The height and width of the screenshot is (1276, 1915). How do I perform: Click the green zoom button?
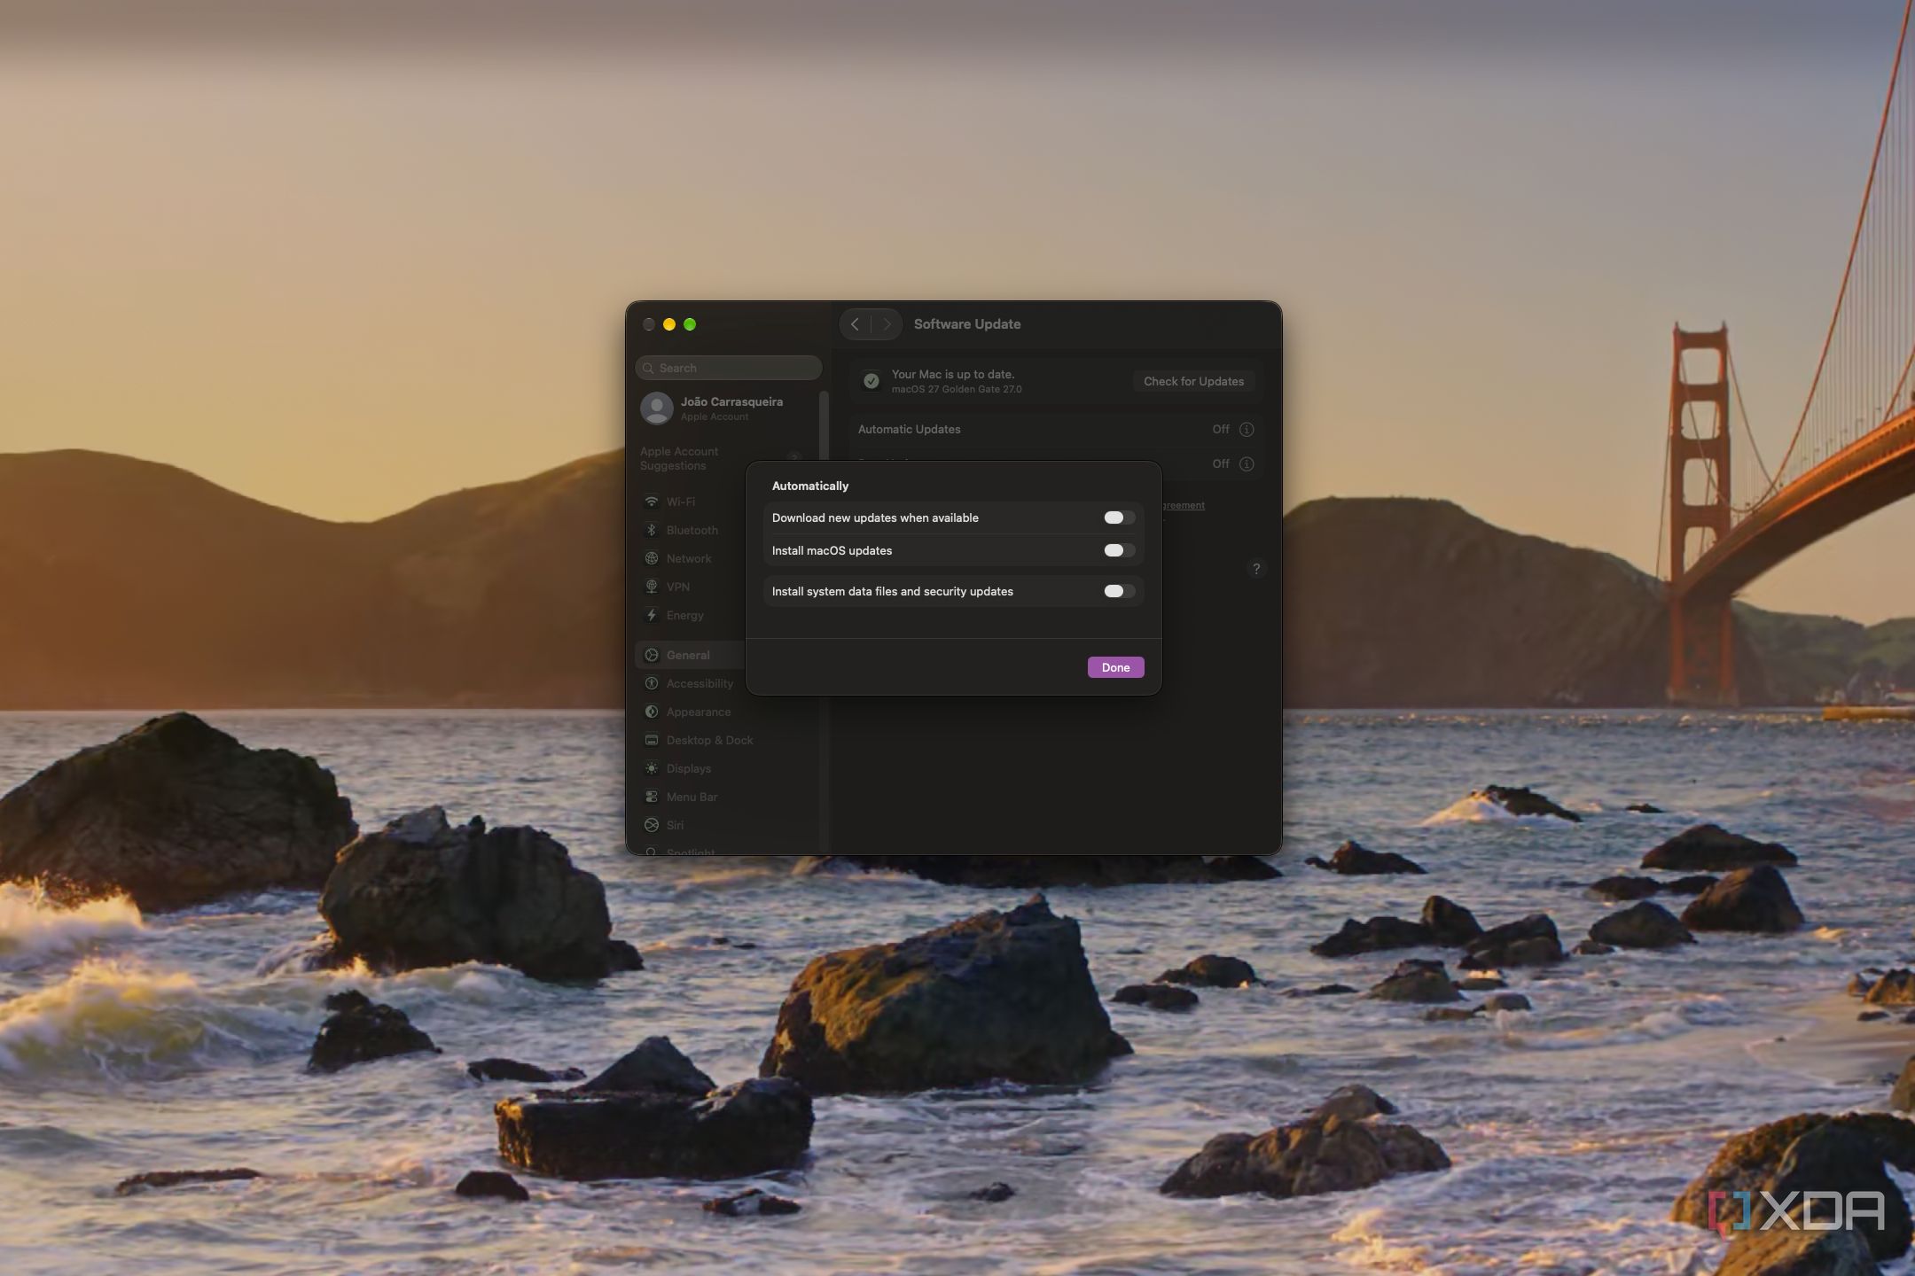pos(690,324)
